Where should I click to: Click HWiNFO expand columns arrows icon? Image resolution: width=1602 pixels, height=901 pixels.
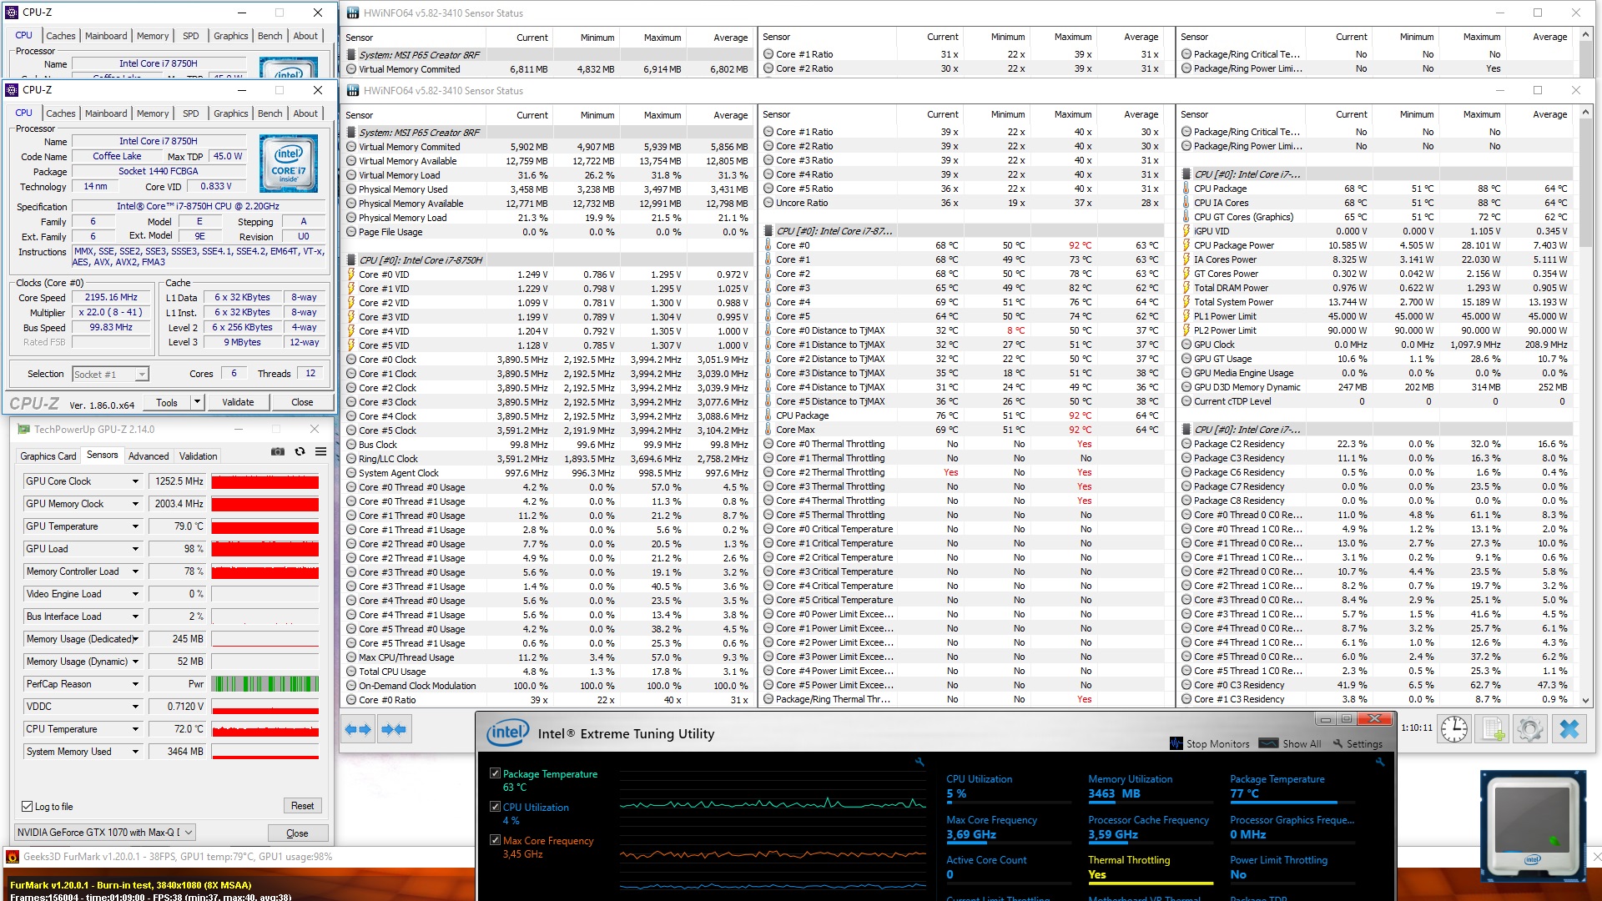[357, 729]
